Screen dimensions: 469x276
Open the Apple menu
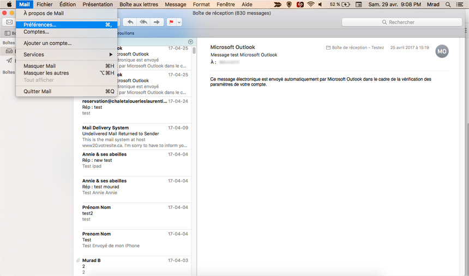coord(9,4)
